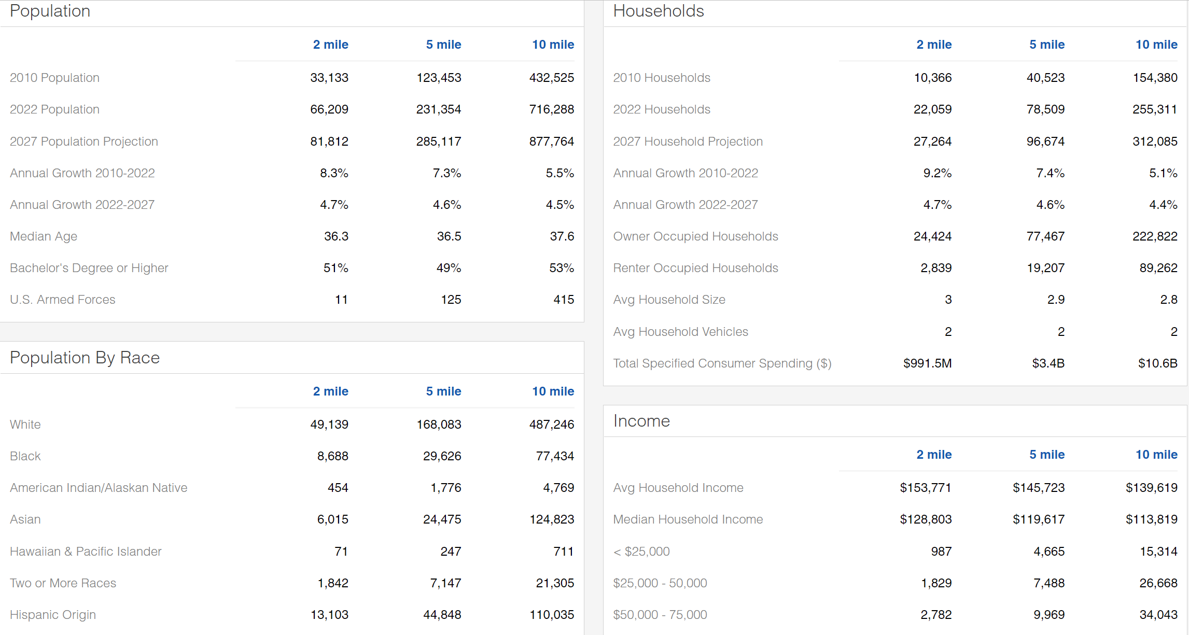Click the Income section heading
1189x635 pixels.
[x=641, y=421]
